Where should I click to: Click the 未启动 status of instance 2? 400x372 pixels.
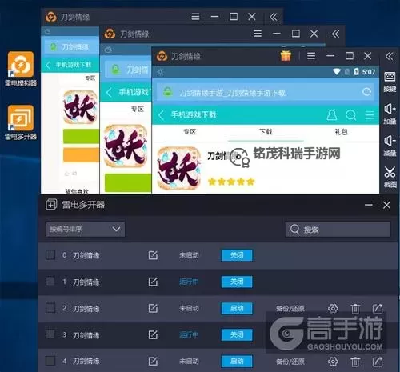[189, 308]
